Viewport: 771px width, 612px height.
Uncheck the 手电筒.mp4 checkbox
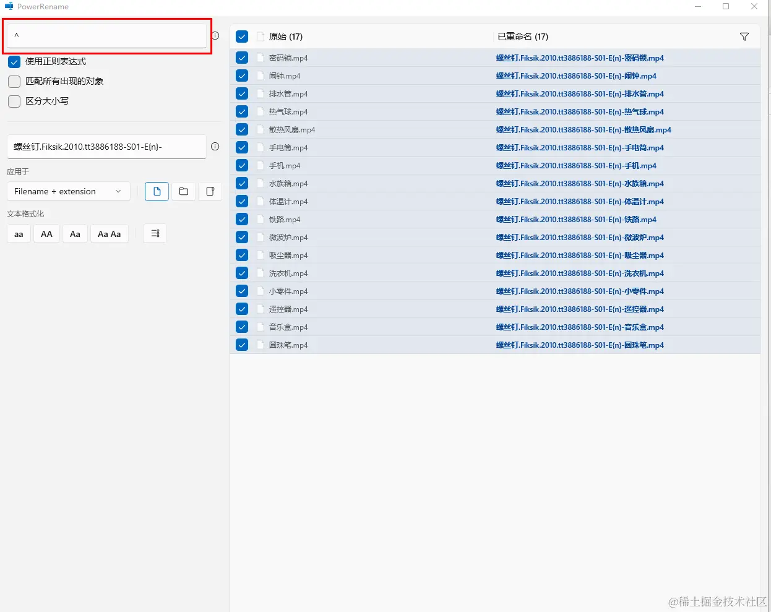click(x=242, y=148)
